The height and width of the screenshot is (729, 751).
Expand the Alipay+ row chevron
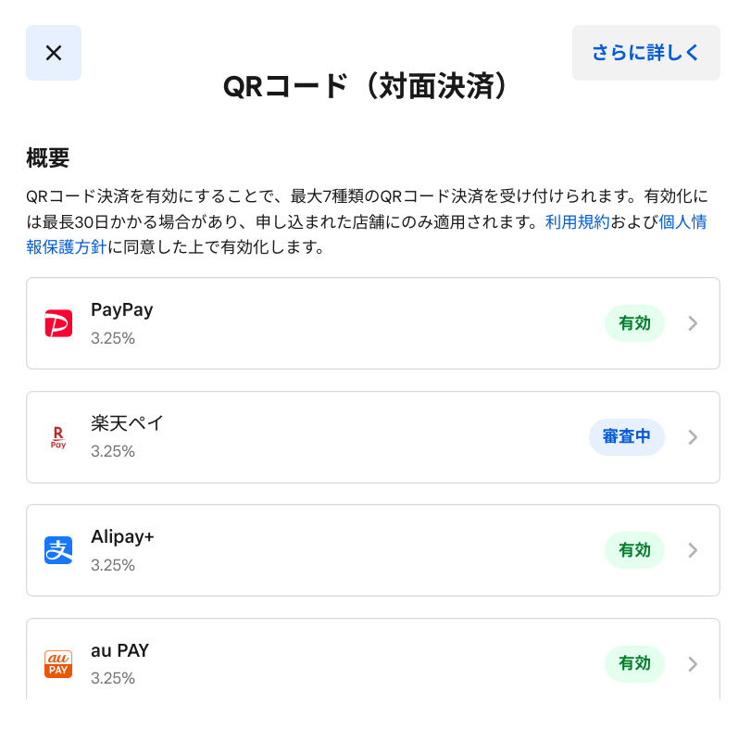[x=693, y=550]
